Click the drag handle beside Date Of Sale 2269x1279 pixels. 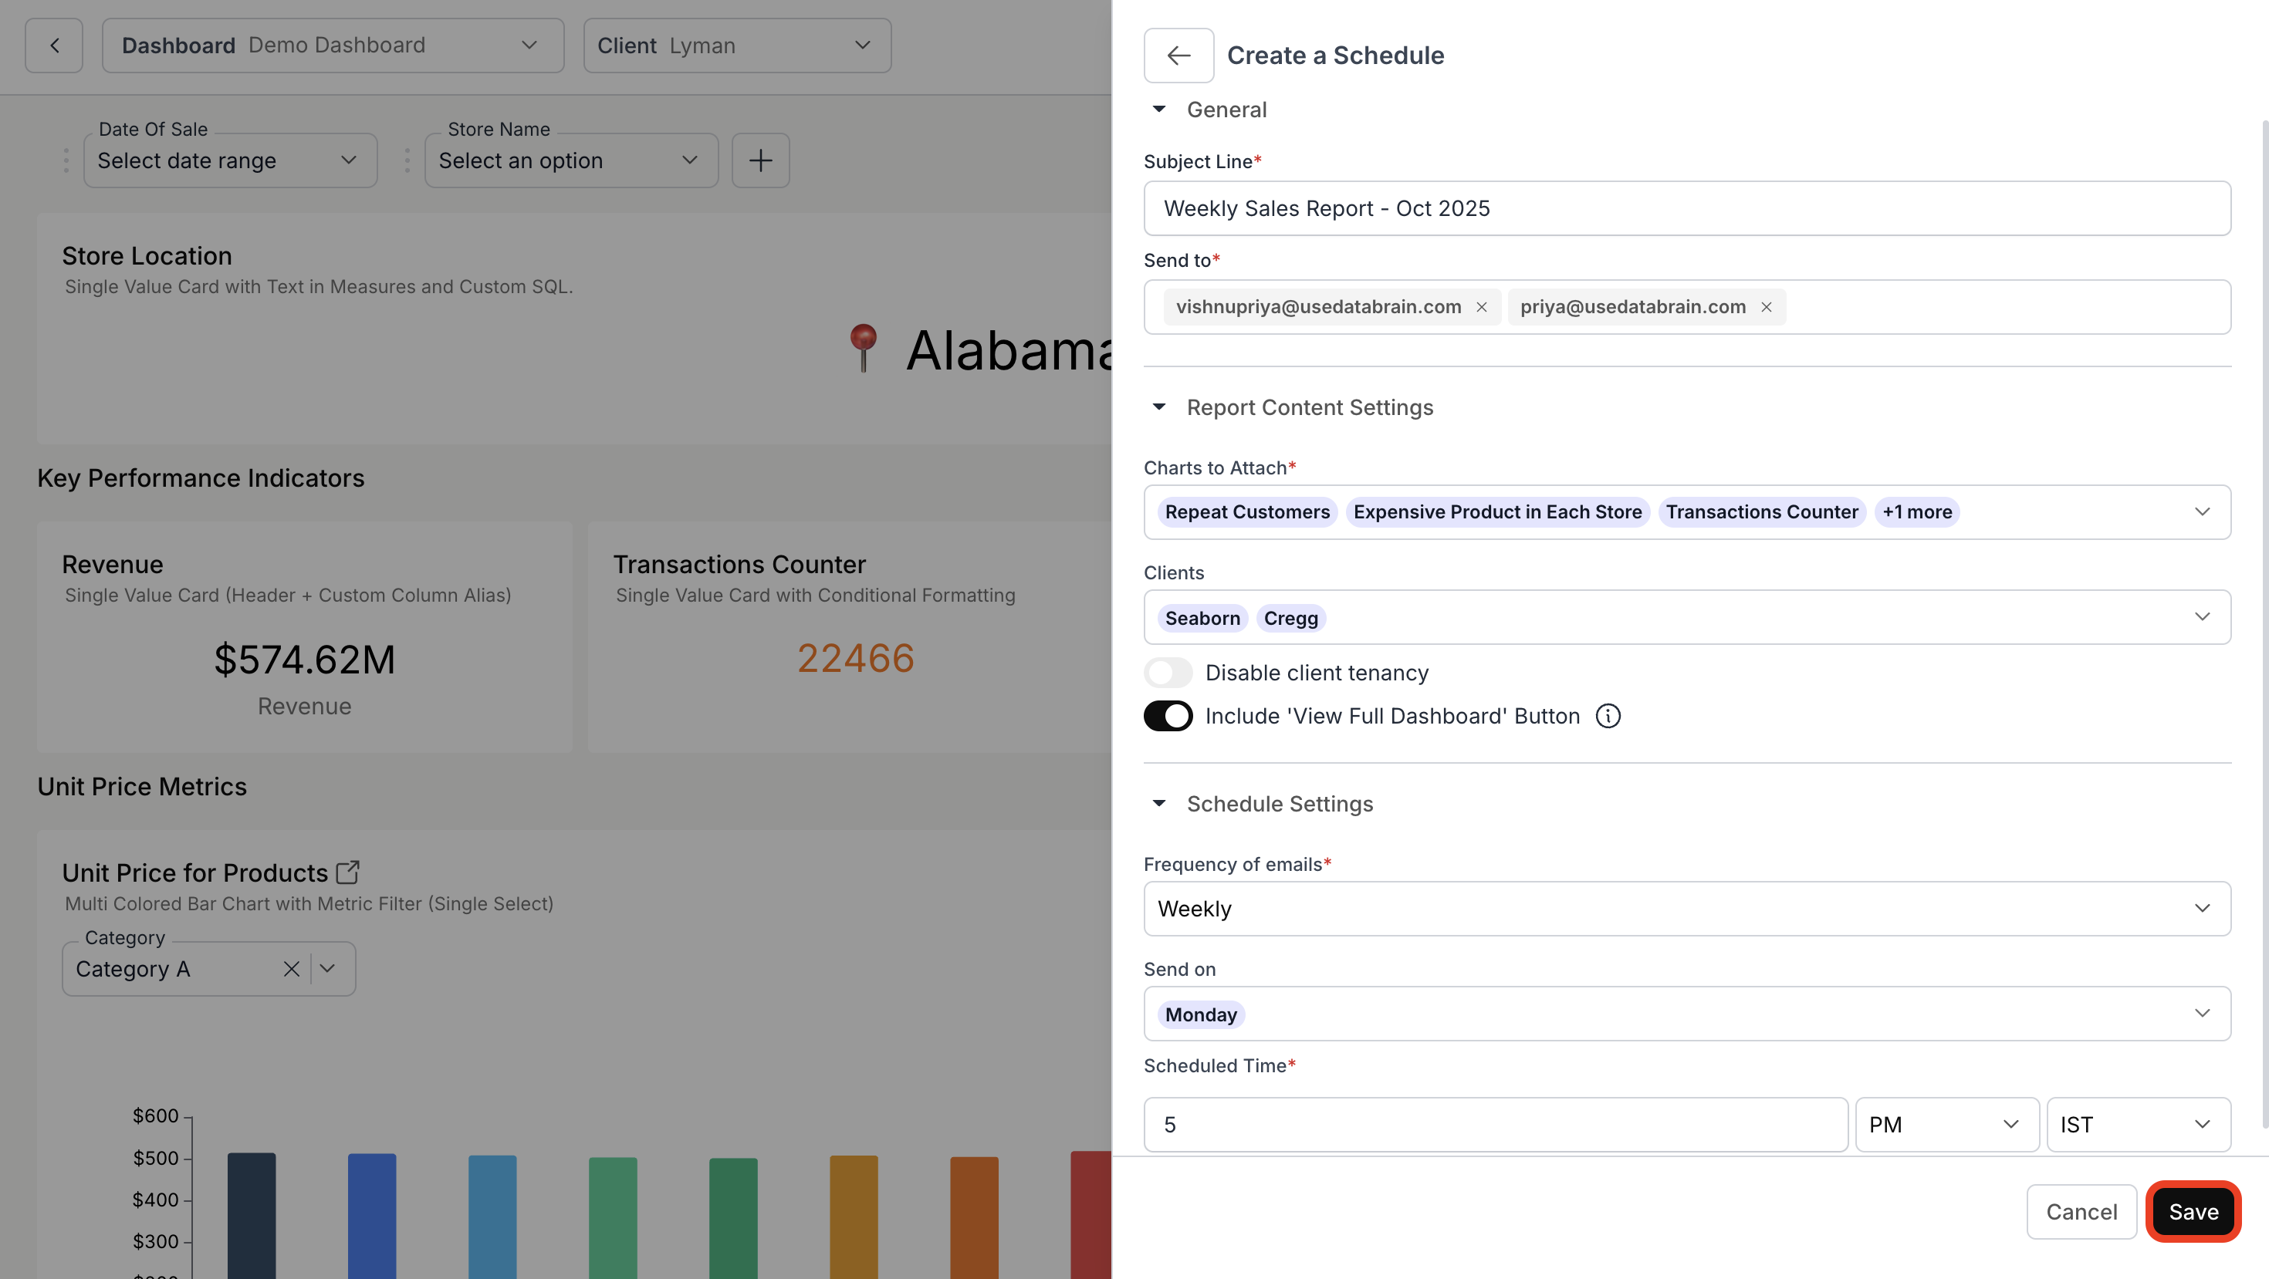[66, 160]
